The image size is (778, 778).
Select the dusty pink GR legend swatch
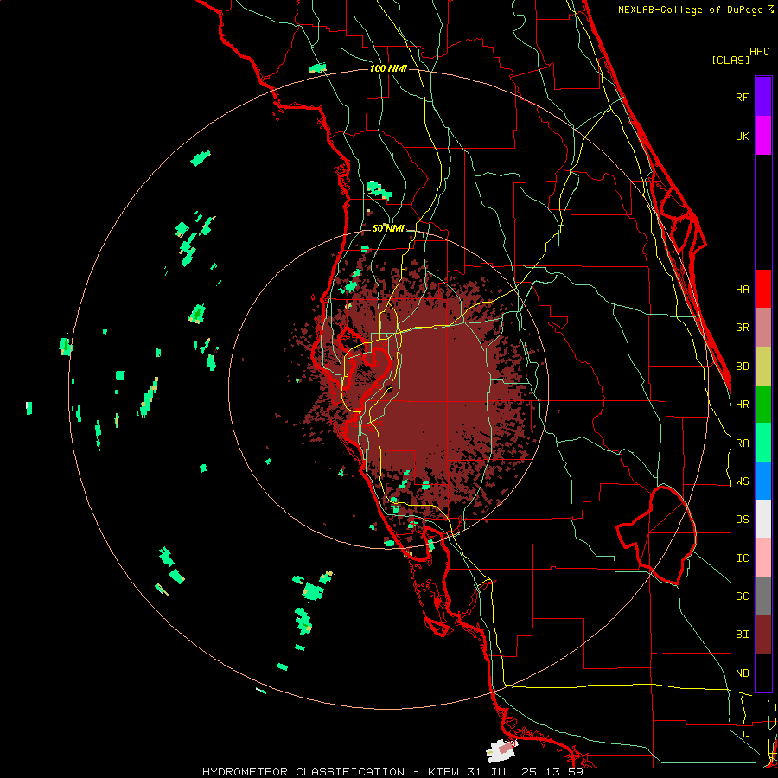(x=763, y=328)
